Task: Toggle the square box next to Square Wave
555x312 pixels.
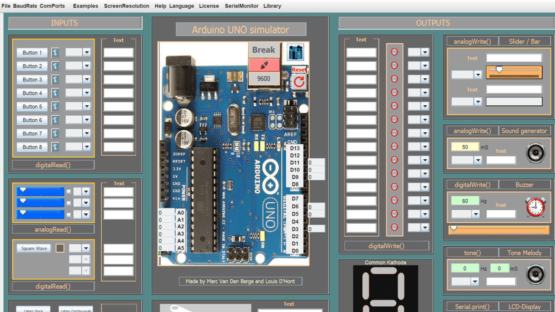Action: (60, 248)
